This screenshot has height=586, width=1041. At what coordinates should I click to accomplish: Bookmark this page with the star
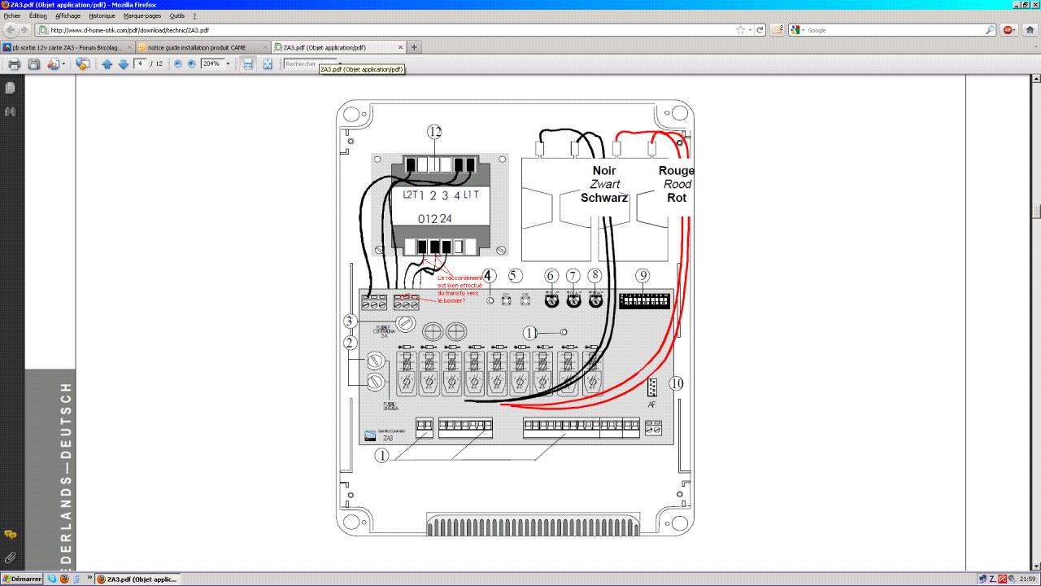pyautogui.click(x=740, y=30)
